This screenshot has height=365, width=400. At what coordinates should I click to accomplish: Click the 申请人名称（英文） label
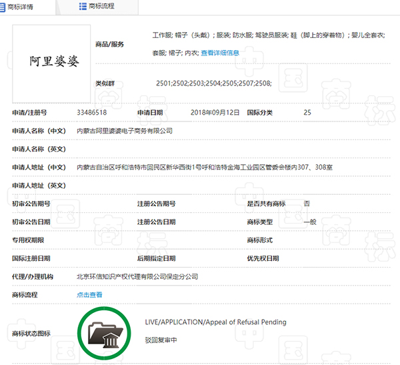39,149
